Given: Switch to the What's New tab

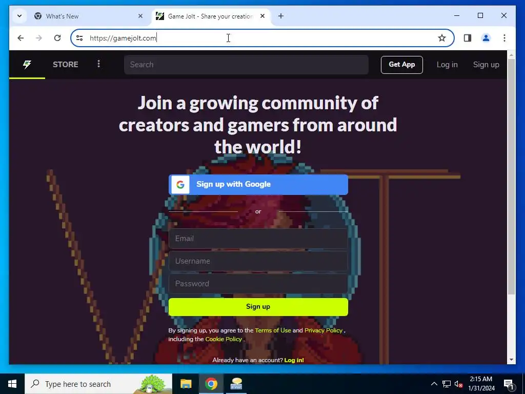Looking at the screenshot, I should point(89,16).
